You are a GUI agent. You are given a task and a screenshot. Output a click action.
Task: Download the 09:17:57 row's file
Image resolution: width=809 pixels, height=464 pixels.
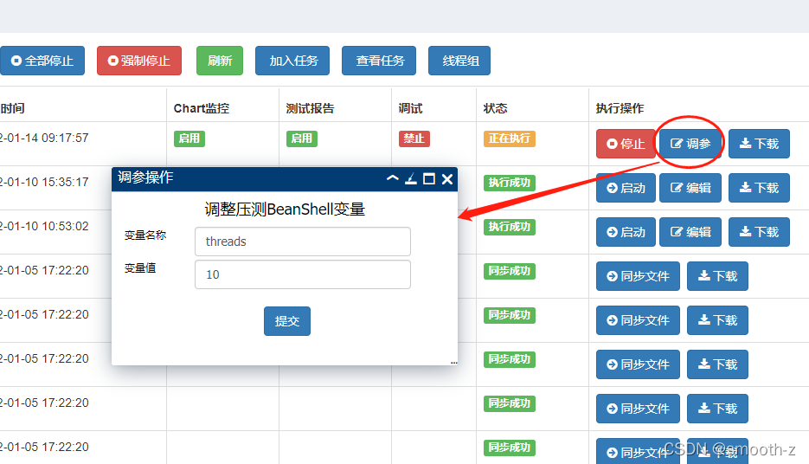tap(759, 144)
